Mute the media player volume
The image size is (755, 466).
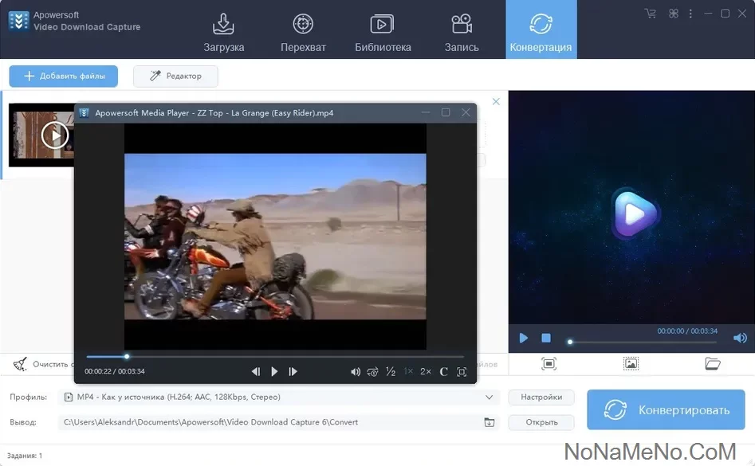click(x=356, y=371)
